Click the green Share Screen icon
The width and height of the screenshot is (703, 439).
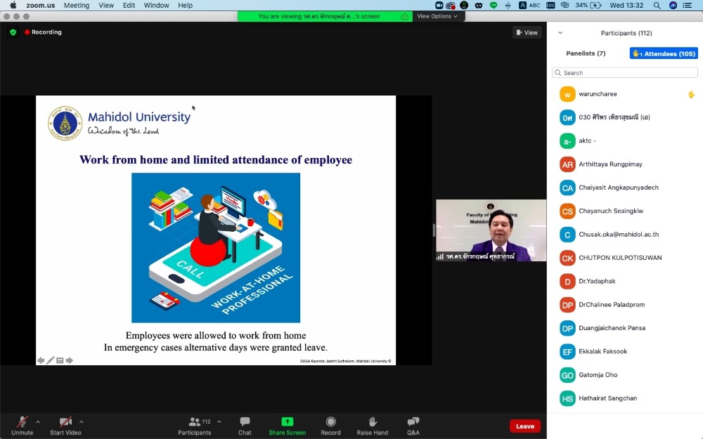tap(287, 422)
